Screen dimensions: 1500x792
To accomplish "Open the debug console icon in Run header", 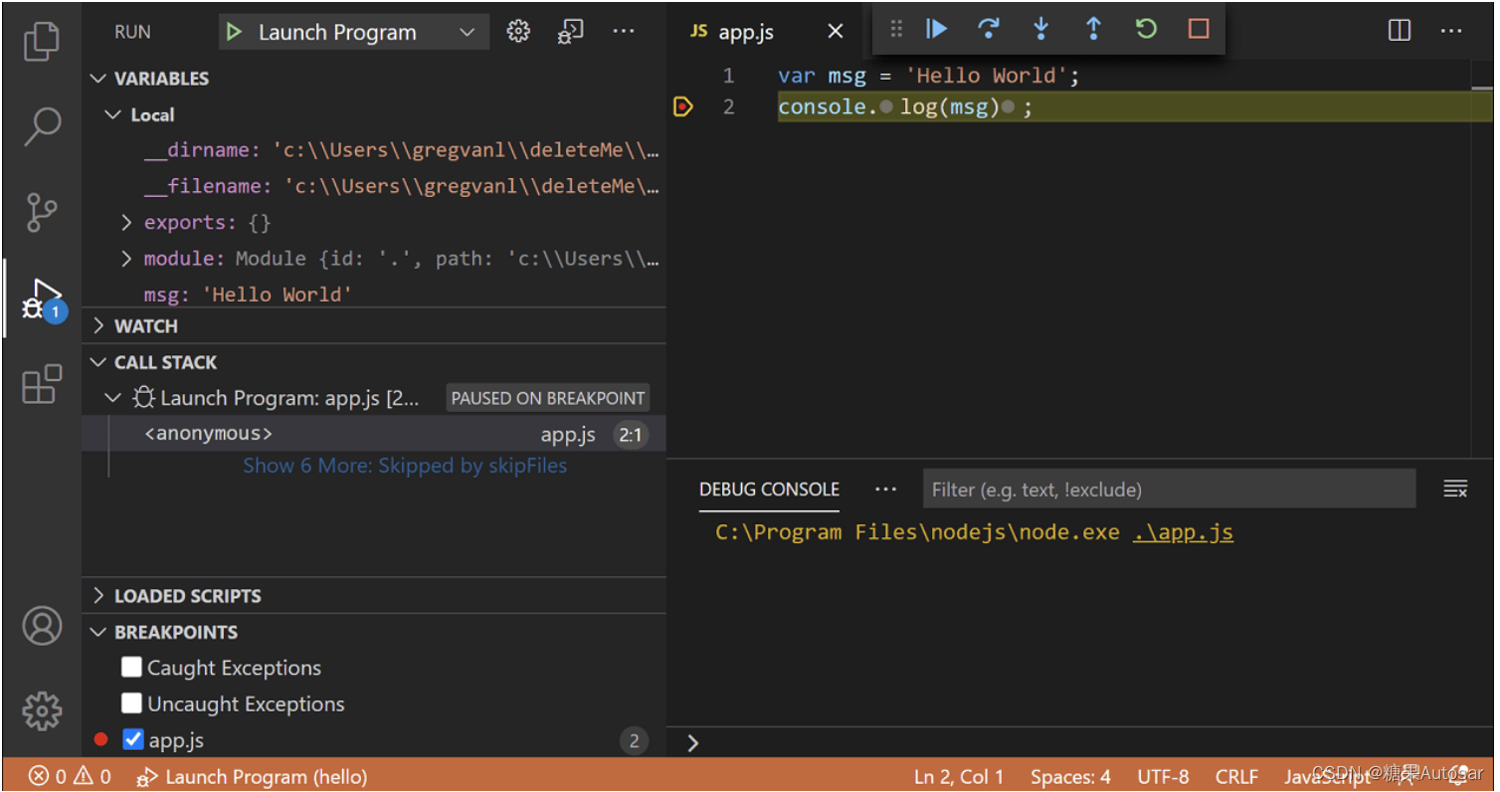I will point(570,32).
